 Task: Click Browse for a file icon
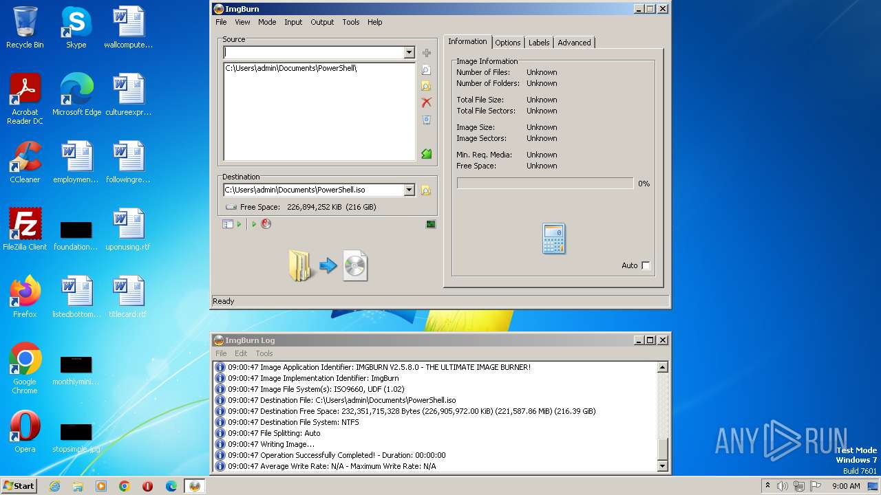click(x=427, y=70)
